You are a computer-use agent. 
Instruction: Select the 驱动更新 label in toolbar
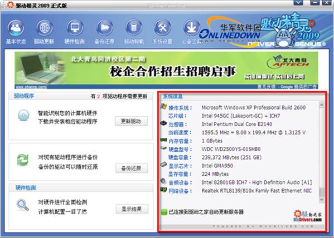(x=44, y=42)
